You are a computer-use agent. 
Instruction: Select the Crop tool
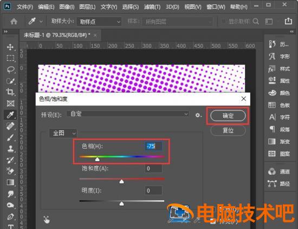pyautogui.click(x=10, y=92)
